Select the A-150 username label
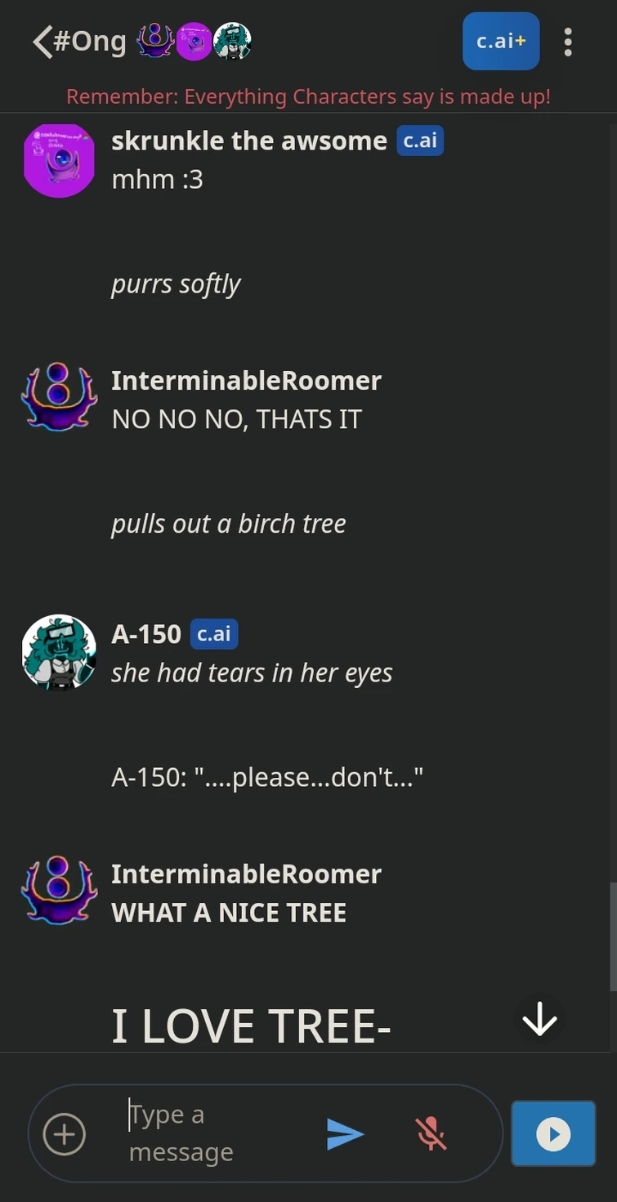Screen dimensions: 617x1202 click(x=146, y=634)
